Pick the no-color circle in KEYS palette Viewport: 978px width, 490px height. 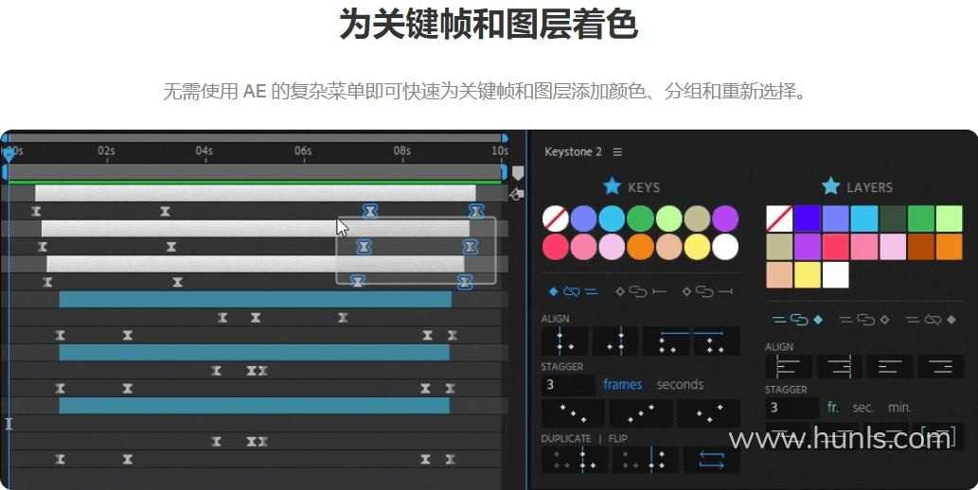click(555, 219)
